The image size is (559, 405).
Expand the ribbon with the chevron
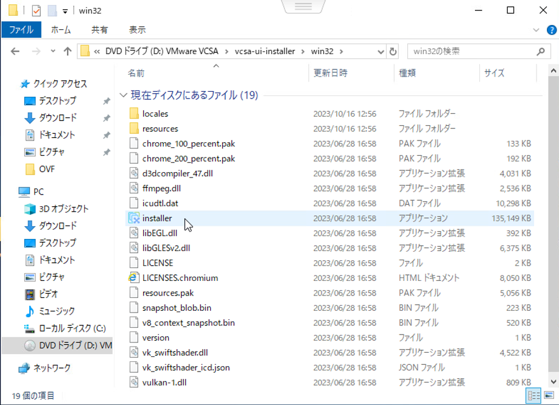pos(536,29)
